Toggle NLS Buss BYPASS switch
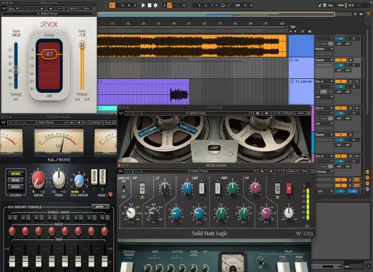This screenshot has height=272, width=373. tap(103, 177)
